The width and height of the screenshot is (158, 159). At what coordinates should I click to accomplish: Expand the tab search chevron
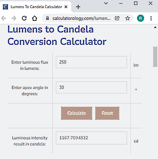(106, 3)
